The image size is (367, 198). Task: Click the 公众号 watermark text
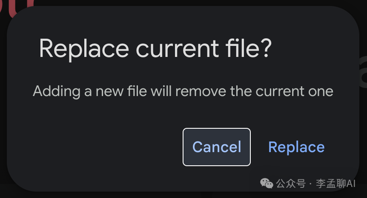[x=291, y=184]
